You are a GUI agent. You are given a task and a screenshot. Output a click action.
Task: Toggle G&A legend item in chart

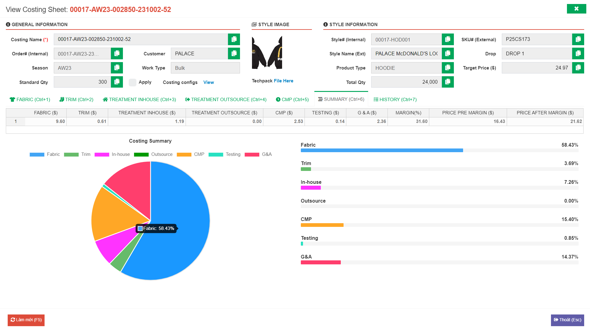(x=258, y=154)
